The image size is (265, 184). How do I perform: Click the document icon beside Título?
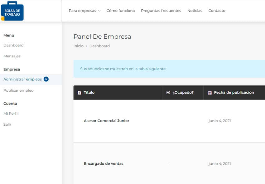(79, 93)
